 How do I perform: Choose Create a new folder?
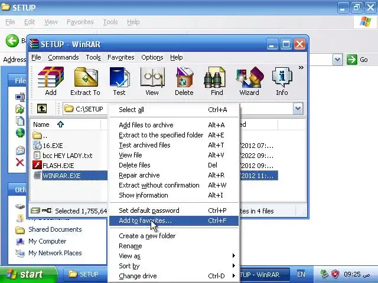[174, 236]
